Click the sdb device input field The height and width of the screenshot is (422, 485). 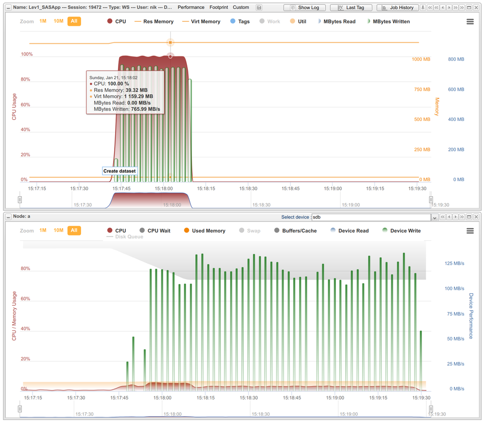pyautogui.click(x=371, y=217)
